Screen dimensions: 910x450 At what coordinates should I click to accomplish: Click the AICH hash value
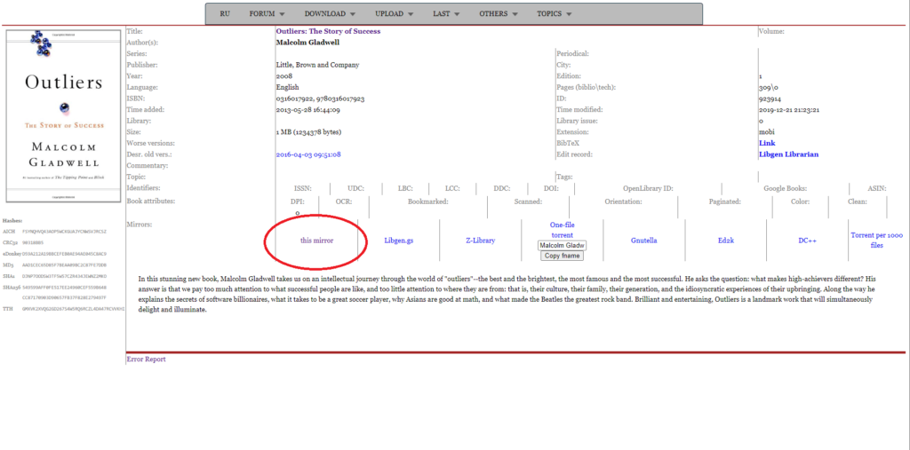(64, 232)
